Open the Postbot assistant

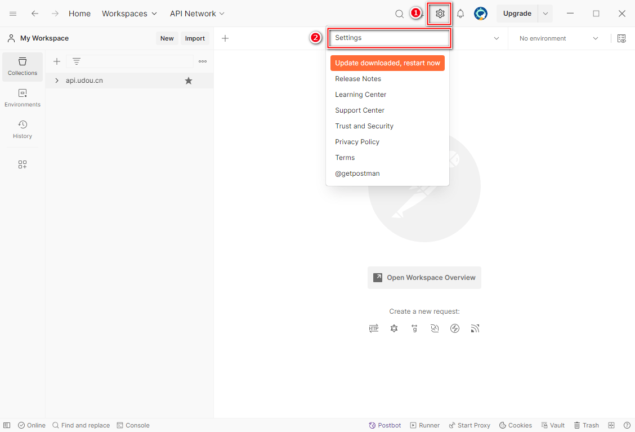pos(385,425)
